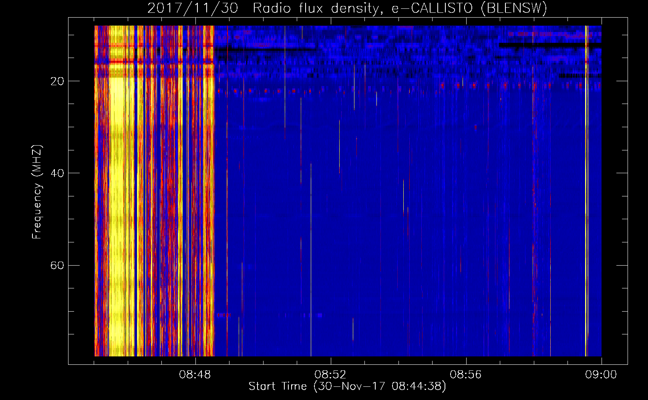Click the frequency tick label "20"
Image resolution: width=648 pixels, height=400 pixels.
tap(57, 81)
